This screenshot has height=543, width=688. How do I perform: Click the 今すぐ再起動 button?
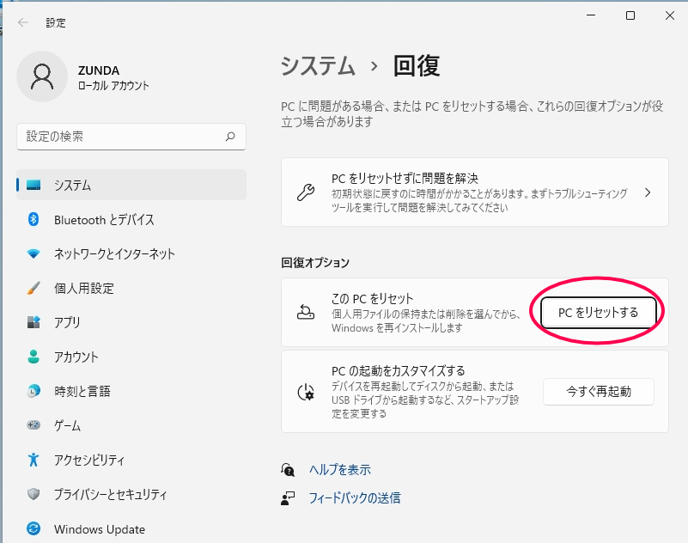(599, 392)
